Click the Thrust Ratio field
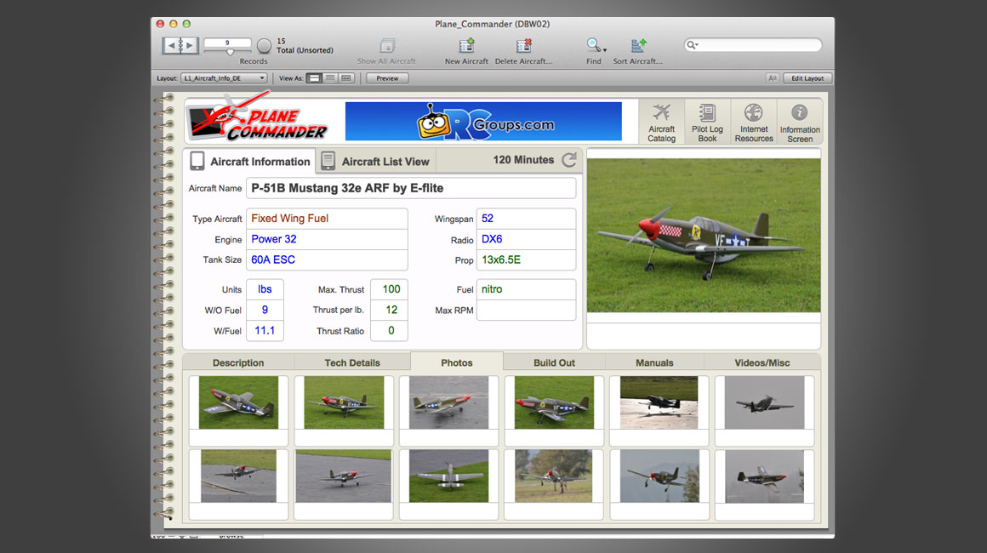The image size is (987, 553). [x=389, y=331]
